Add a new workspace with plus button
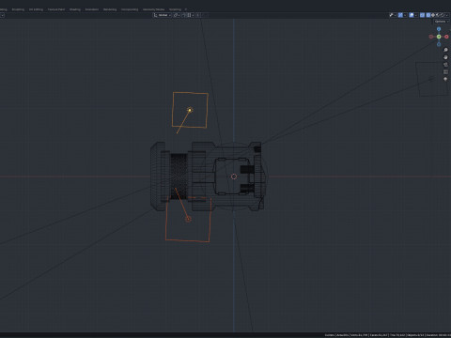 [x=186, y=9]
